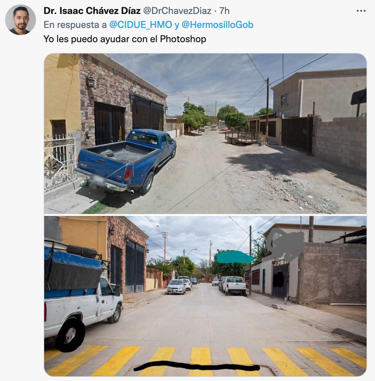Open the 7h timestamp link
This screenshot has width=375, height=381.
pyautogui.click(x=224, y=11)
